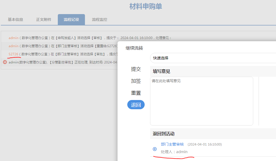This screenshot has height=161, width=276.
Task: Choose the 加签 action
Action: pos(136,81)
